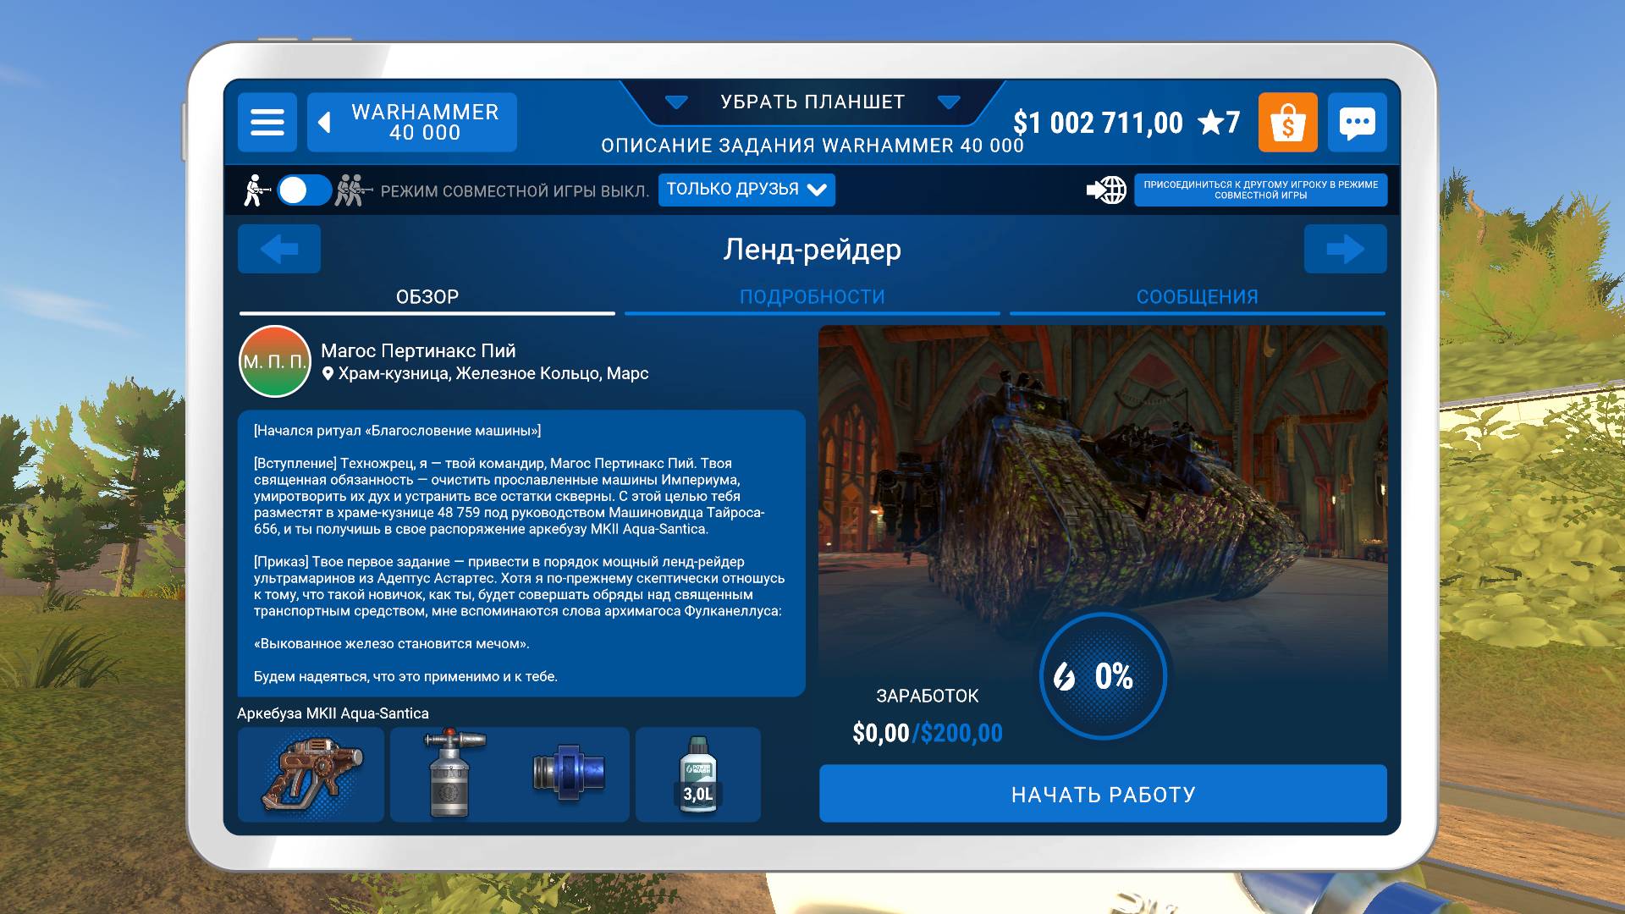Toggle co-op mode switch on

(x=304, y=190)
